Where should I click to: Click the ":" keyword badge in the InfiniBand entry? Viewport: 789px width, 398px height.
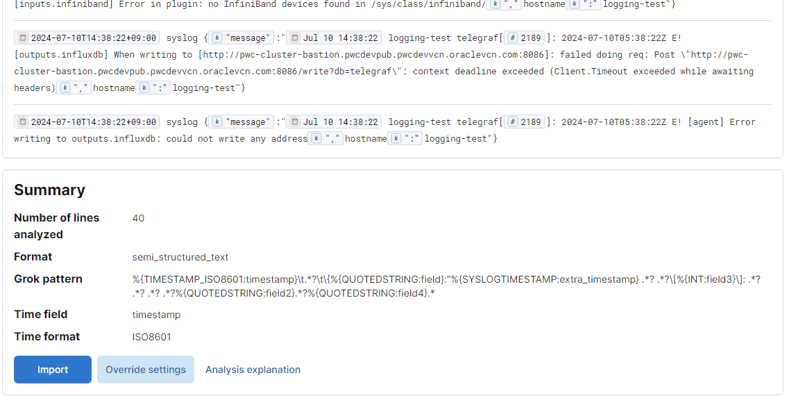click(x=584, y=4)
